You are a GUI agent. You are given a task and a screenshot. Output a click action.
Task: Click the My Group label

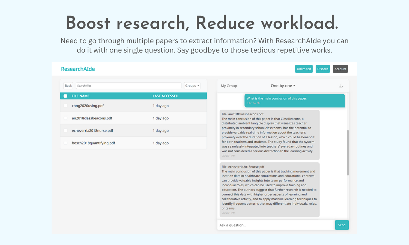pyautogui.click(x=229, y=86)
